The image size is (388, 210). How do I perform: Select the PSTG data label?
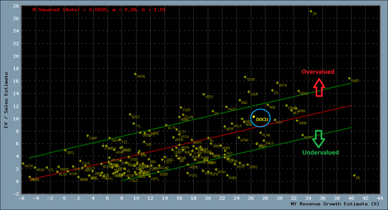pos(193,176)
